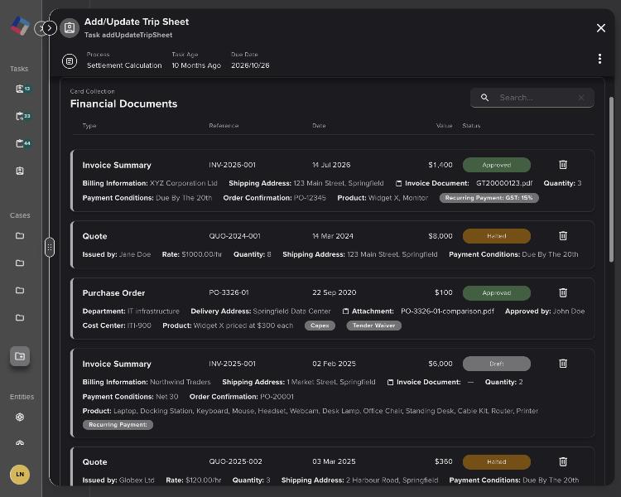This screenshot has width=621, height=497.
Task: Click the Type column header
Action: tap(89, 126)
